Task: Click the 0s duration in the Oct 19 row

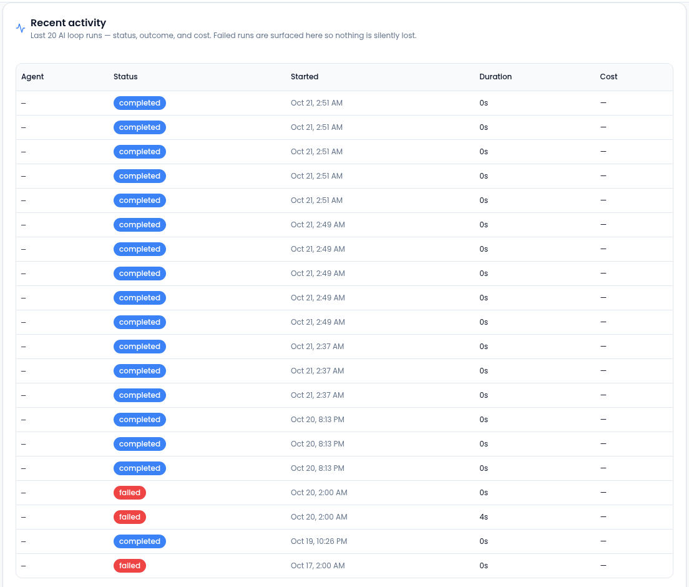Action: pos(483,541)
